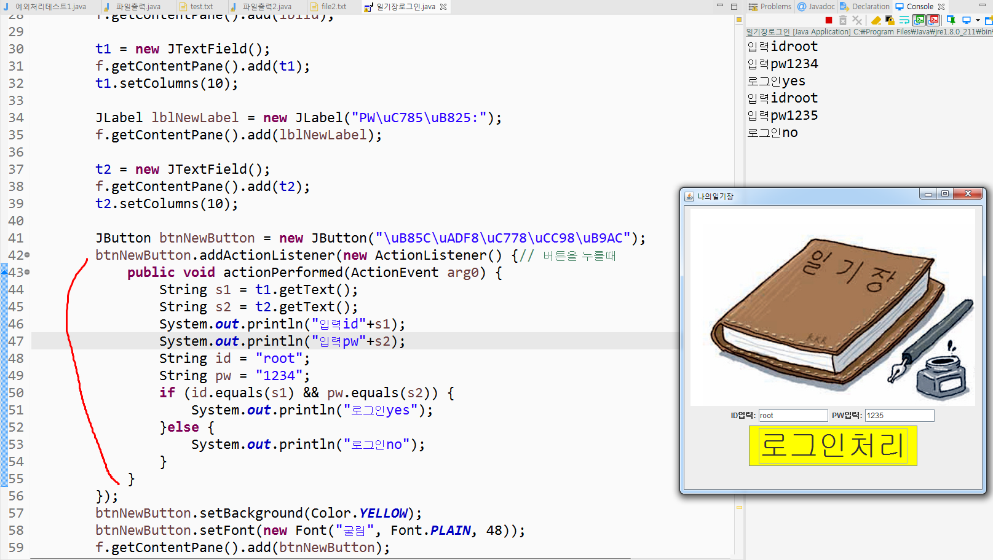Click 'lblNewLabel' variable on line 34
This screenshot has height=560, width=993.
click(x=195, y=117)
